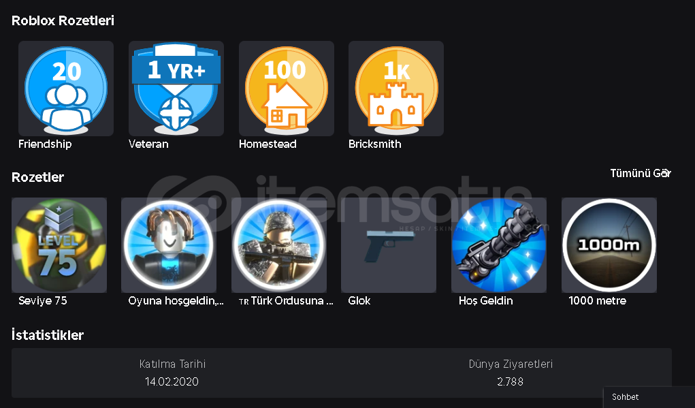This screenshot has width=695, height=408.
Task: Open the Glok badge title
Action: 359,300
